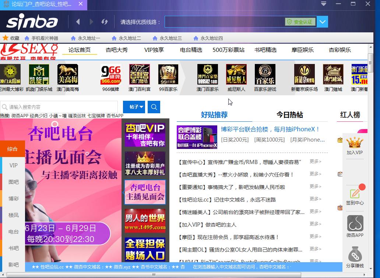Click the refresh page icon
The height and width of the screenshot is (278, 380).
pos(105,22)
